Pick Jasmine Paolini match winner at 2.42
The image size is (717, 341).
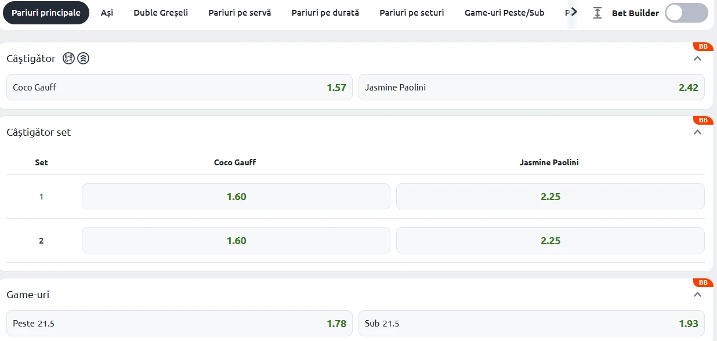(531, 88)
